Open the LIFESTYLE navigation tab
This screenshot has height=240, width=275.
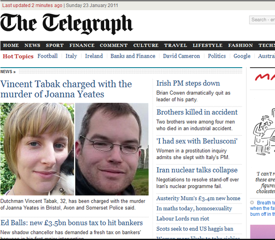[207, 45]
